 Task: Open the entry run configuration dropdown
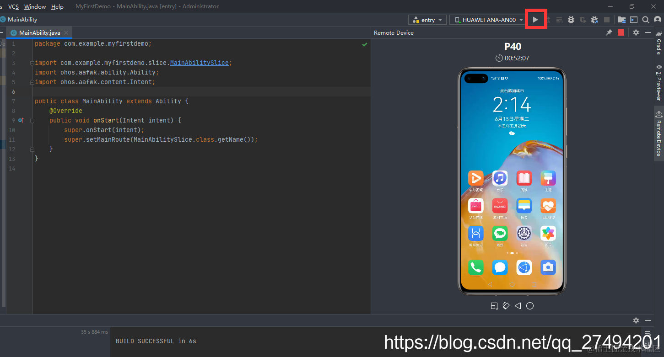point(427,20)
